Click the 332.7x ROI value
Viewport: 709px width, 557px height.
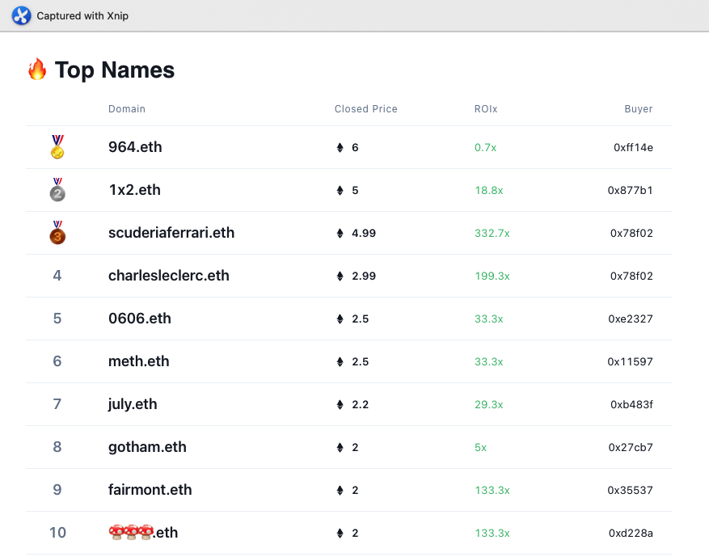492,234
